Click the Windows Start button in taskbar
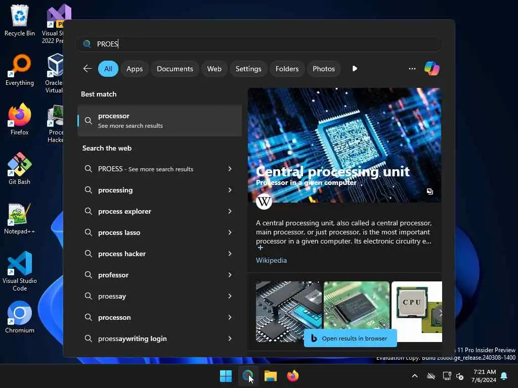 [x=226, y=376]
